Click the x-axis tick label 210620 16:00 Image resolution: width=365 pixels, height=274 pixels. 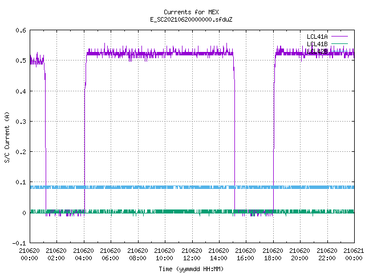click(245, 255)
